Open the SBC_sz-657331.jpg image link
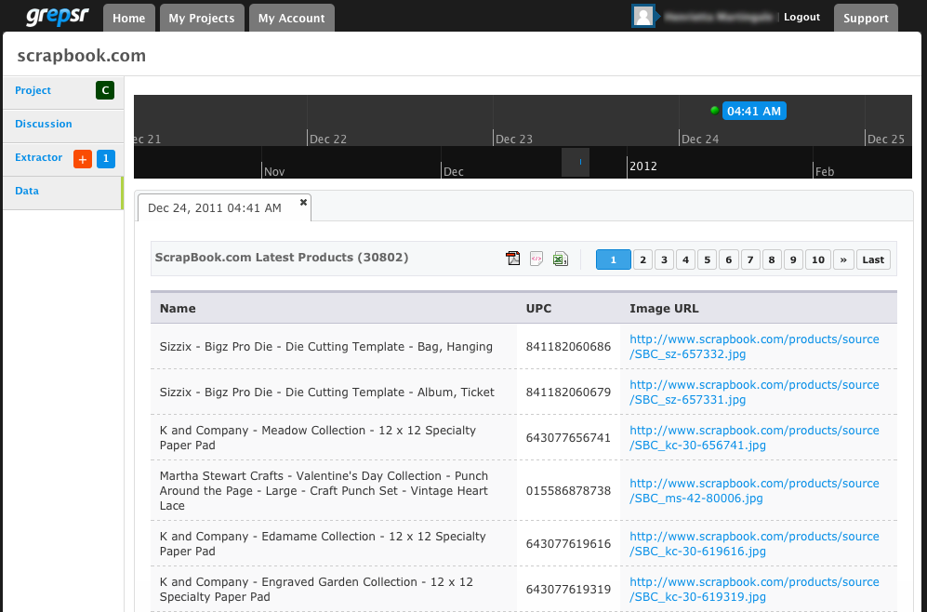The image size is (927, 612). (x=754, y=392)
